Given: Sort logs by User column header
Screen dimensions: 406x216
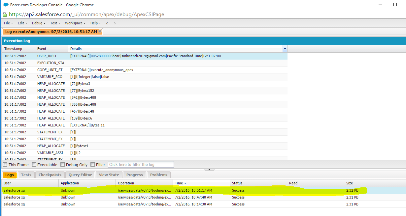Looking at the screenshot, I should 30,183.
